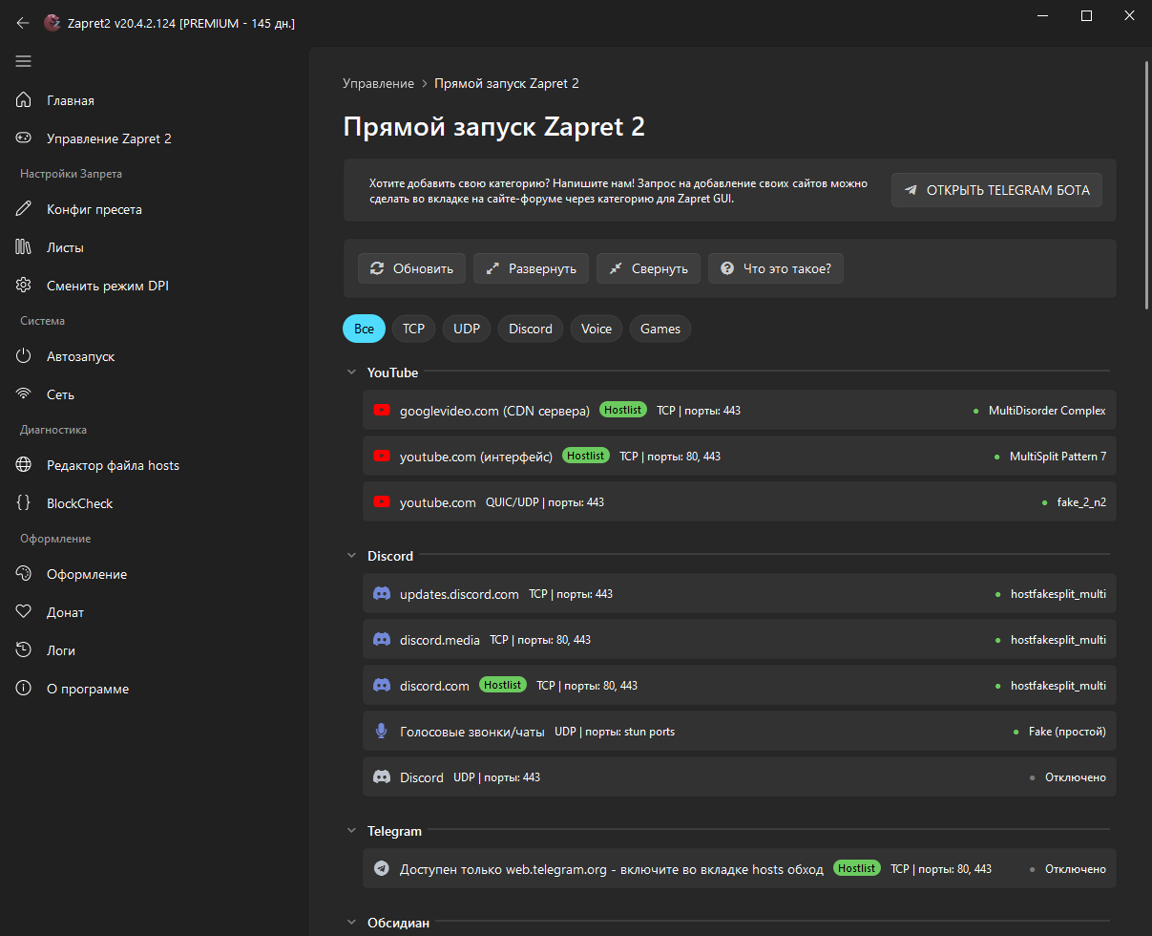Click the Логи history icon
This screenshot has width=1152, height=936.
[x=25, y=650]
